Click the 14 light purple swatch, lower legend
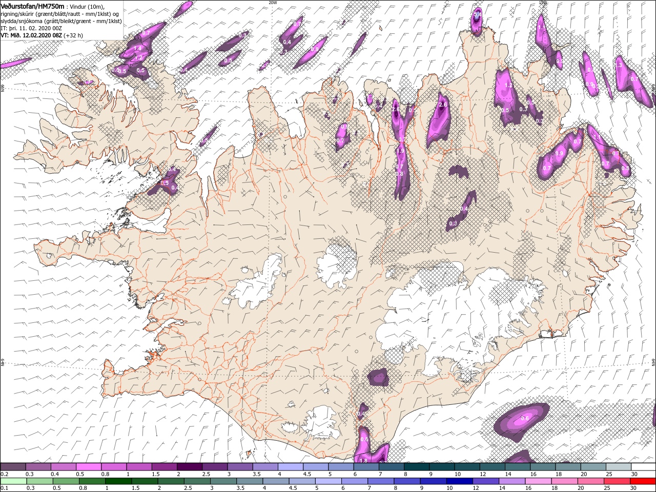 [x=511, y=481]
